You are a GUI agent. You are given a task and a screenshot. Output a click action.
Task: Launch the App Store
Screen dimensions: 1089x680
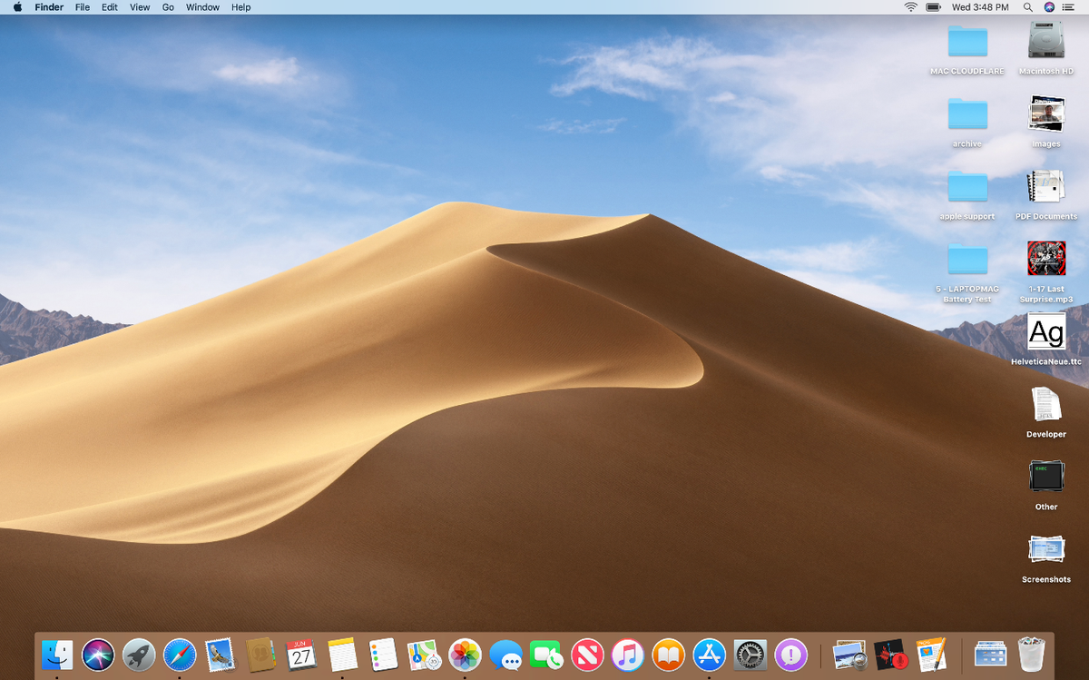(x=709, y=654)
